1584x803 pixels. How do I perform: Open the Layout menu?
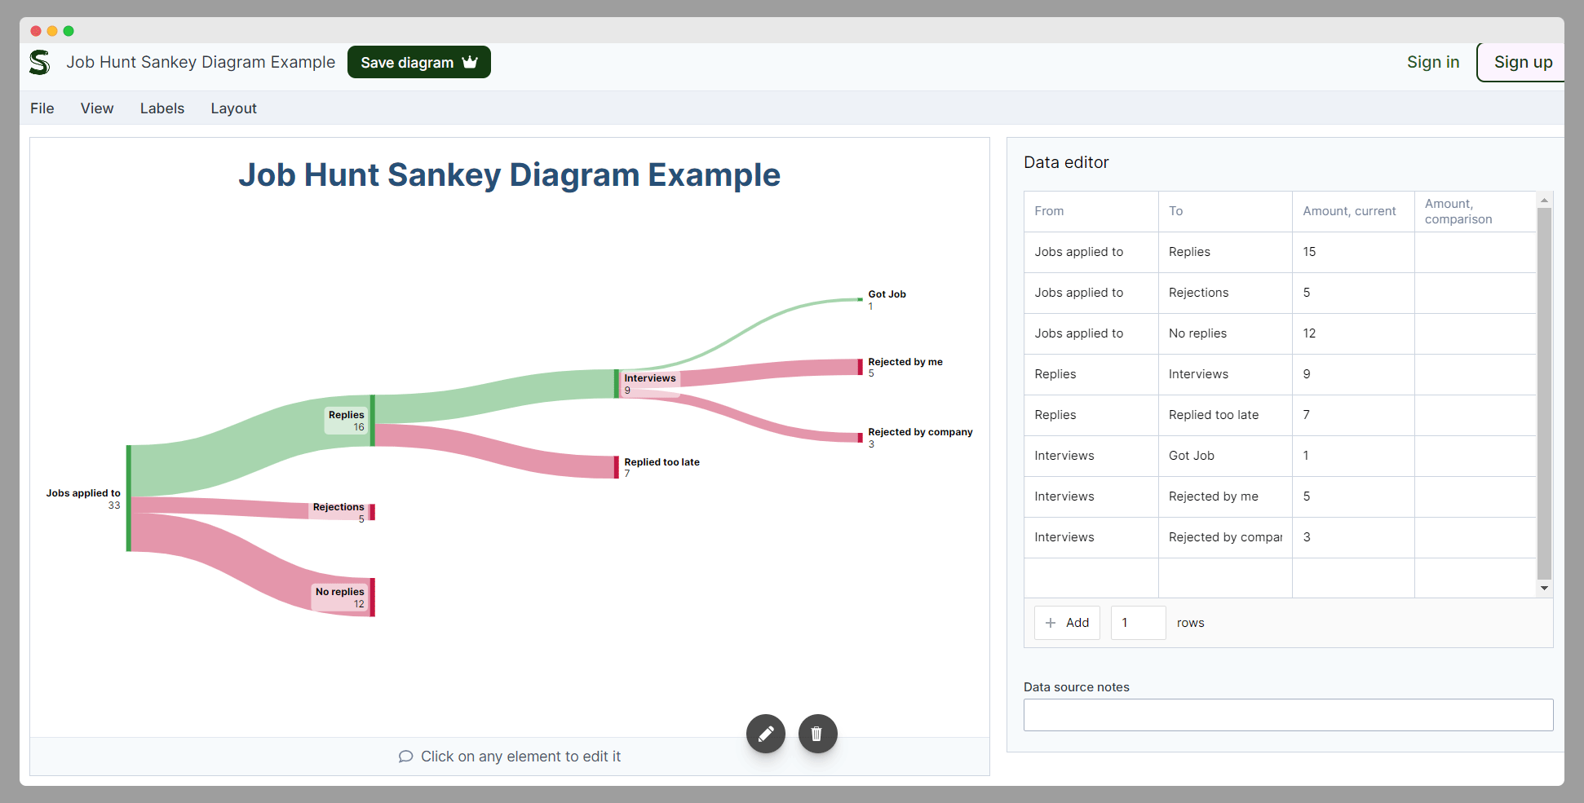click(233, 108)
